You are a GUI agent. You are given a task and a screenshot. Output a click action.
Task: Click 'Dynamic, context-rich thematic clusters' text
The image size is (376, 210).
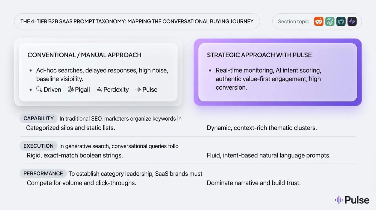[x=262, y=128]
